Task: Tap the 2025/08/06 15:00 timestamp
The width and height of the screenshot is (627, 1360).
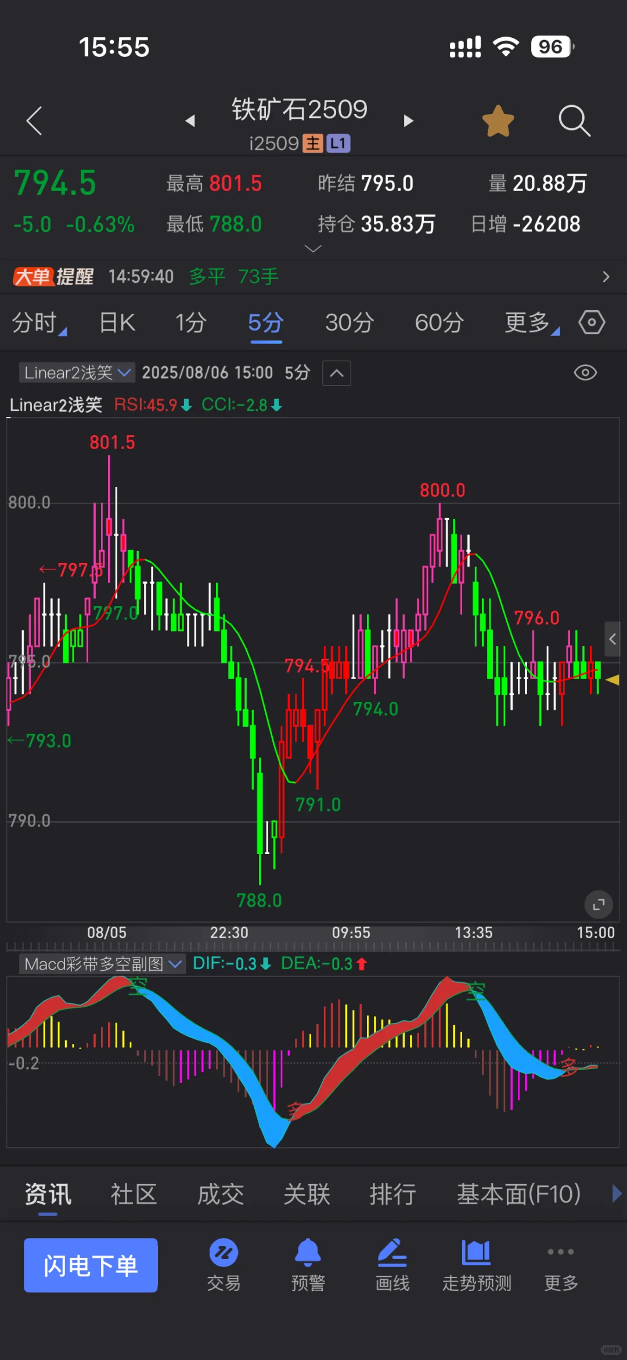Action: [x=207, y=372]
